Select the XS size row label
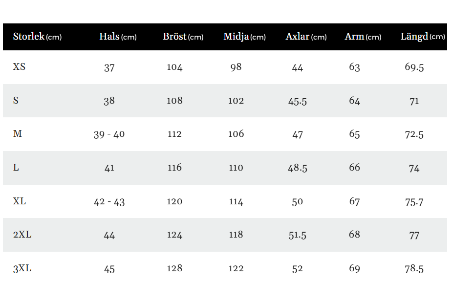The height and width of the screenshot is (283, 452). (19, 66)
